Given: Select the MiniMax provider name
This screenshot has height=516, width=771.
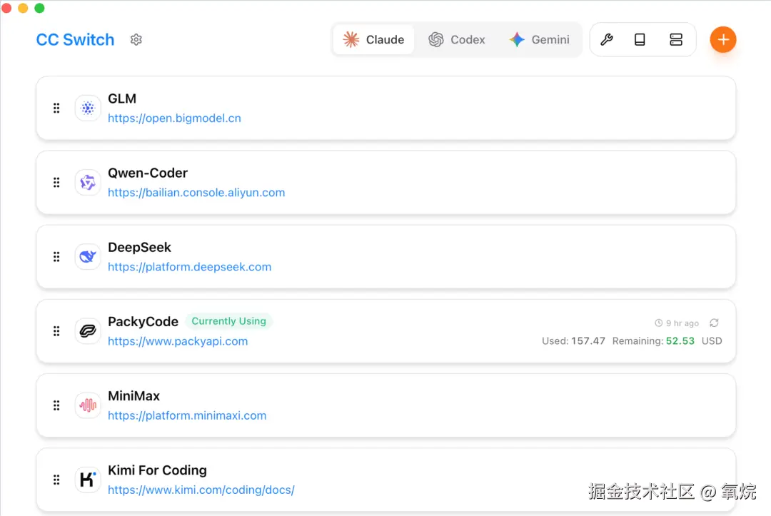Looking at the screenshot, I should tap(133, 395).
